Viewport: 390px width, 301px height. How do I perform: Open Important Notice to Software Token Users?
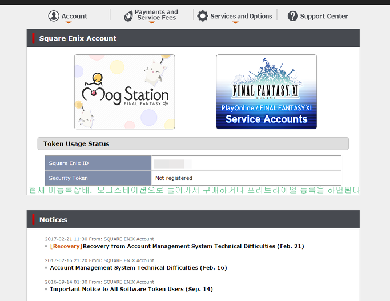(131, 289)
